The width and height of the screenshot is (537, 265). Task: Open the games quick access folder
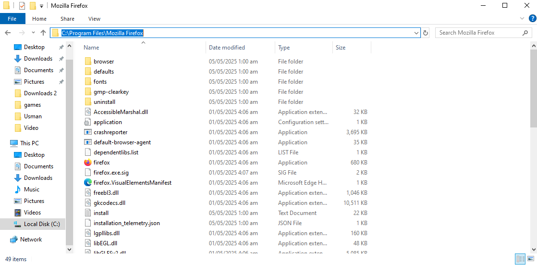pyautogui.click(x=32, y=105)
